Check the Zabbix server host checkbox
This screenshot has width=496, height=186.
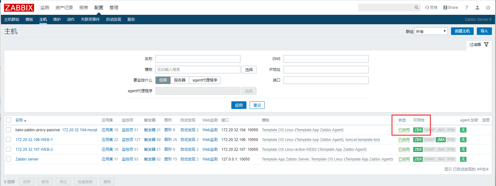click(8, 159)
